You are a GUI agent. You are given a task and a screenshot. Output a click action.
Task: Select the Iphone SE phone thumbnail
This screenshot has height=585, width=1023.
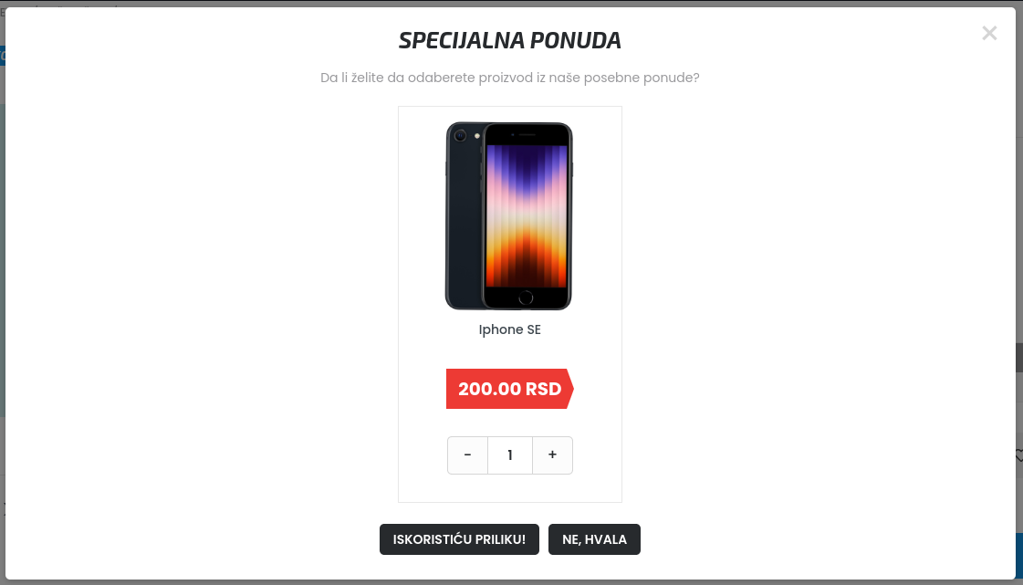coord(509,215)
